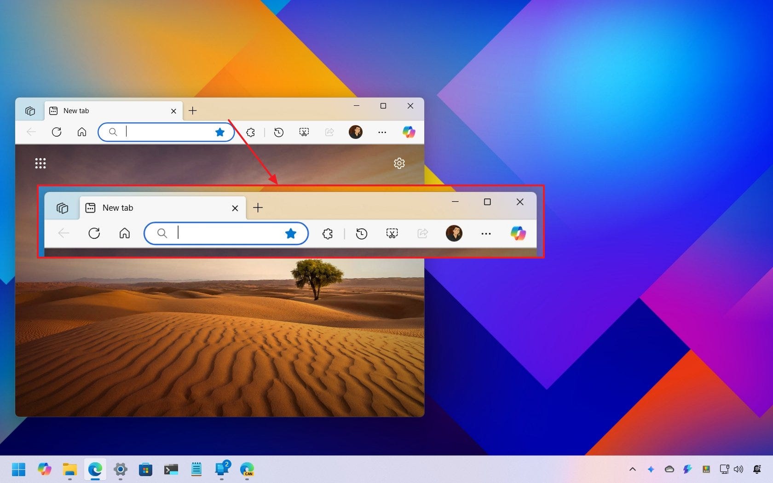The height and width of the screenshot is (483, 773).
Task: Select the New tab tab in the unmagnified Edge window
Action: click(x=113, y=111)
